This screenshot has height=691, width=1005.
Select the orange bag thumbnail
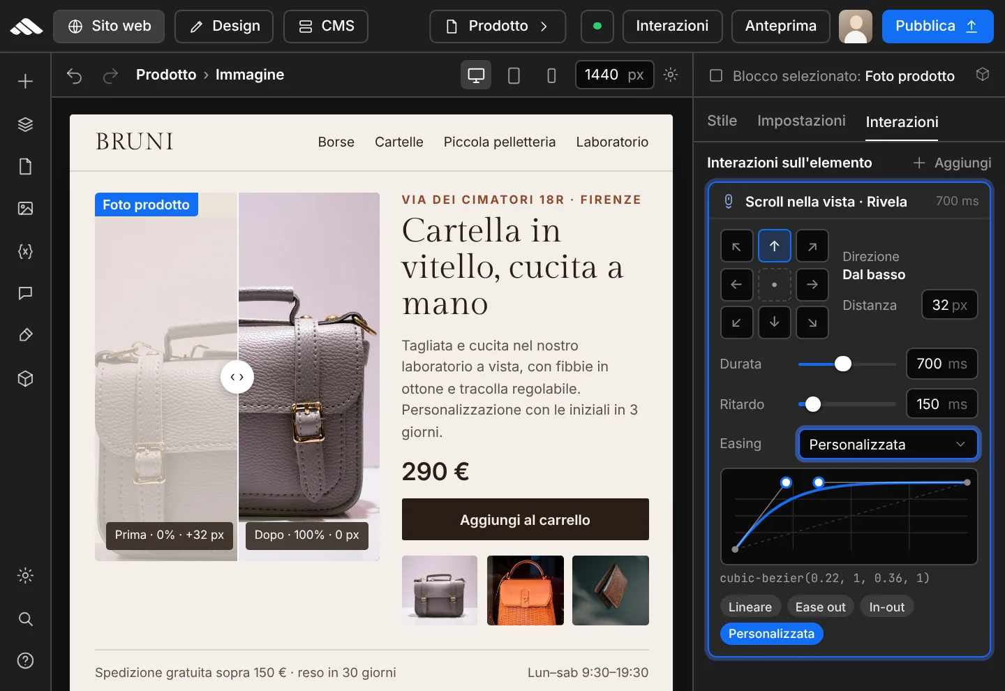(526, 590)
